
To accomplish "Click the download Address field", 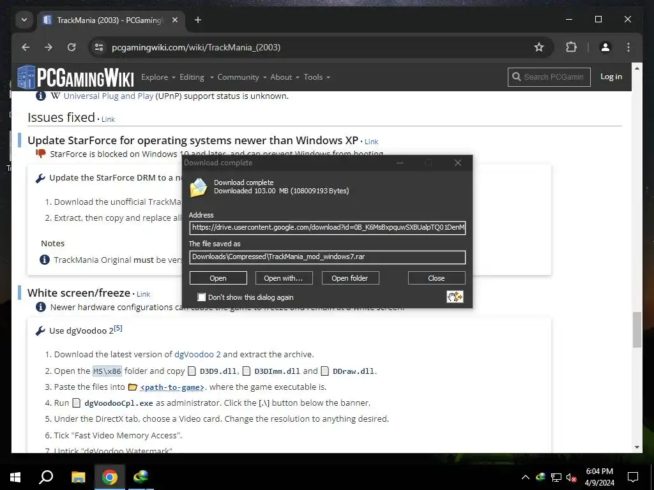I will coord(328,228).
